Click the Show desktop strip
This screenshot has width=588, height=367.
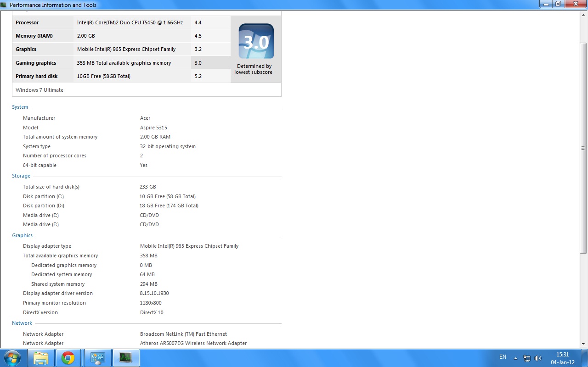584,358
